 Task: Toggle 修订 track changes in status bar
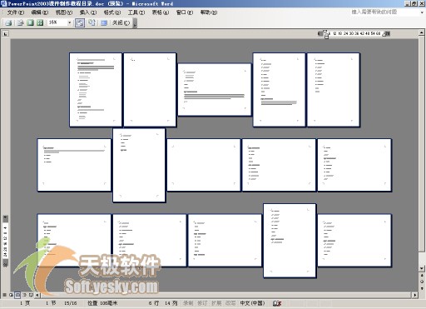pos(202,303)
